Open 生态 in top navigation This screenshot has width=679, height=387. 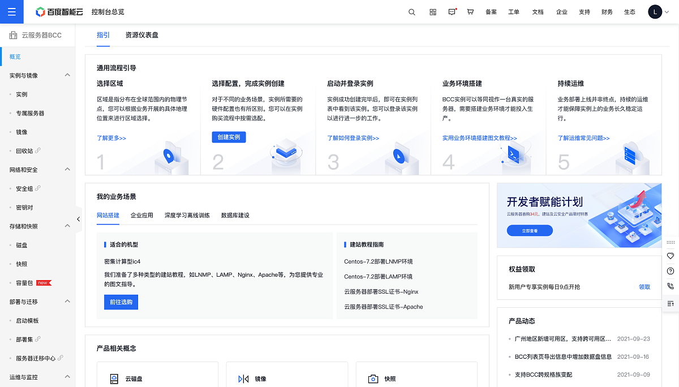click(x=630, y=12)
